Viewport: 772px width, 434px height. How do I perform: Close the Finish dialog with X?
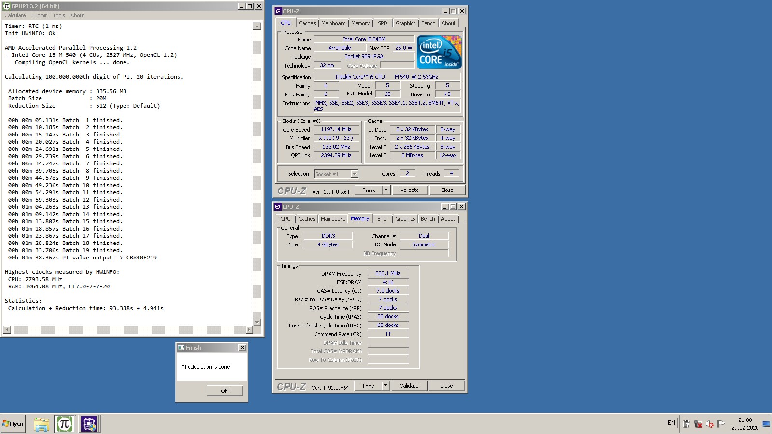pos(242,348)
